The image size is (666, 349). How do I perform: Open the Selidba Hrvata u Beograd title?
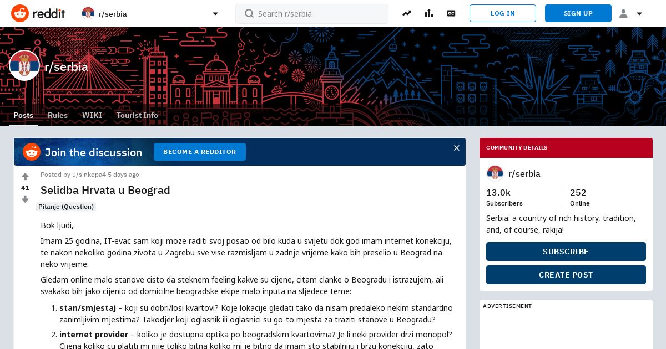(x=105, y=190)
